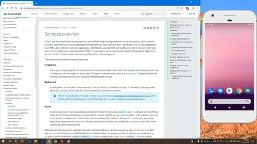The width and height of the screenshot is (257, 144).
Task: Open Windows taskbar search
Action: [10, 141]
